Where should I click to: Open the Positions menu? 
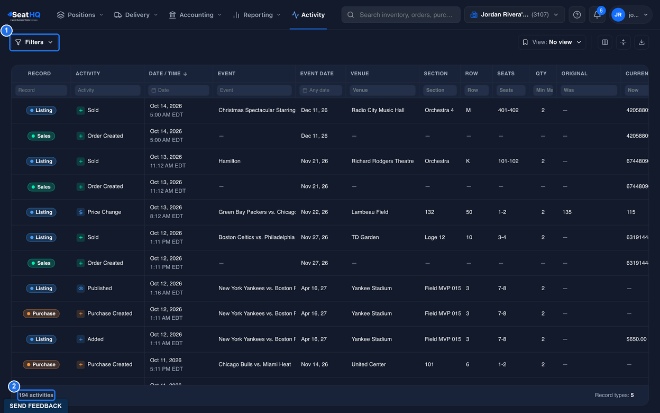pos(80,15)
